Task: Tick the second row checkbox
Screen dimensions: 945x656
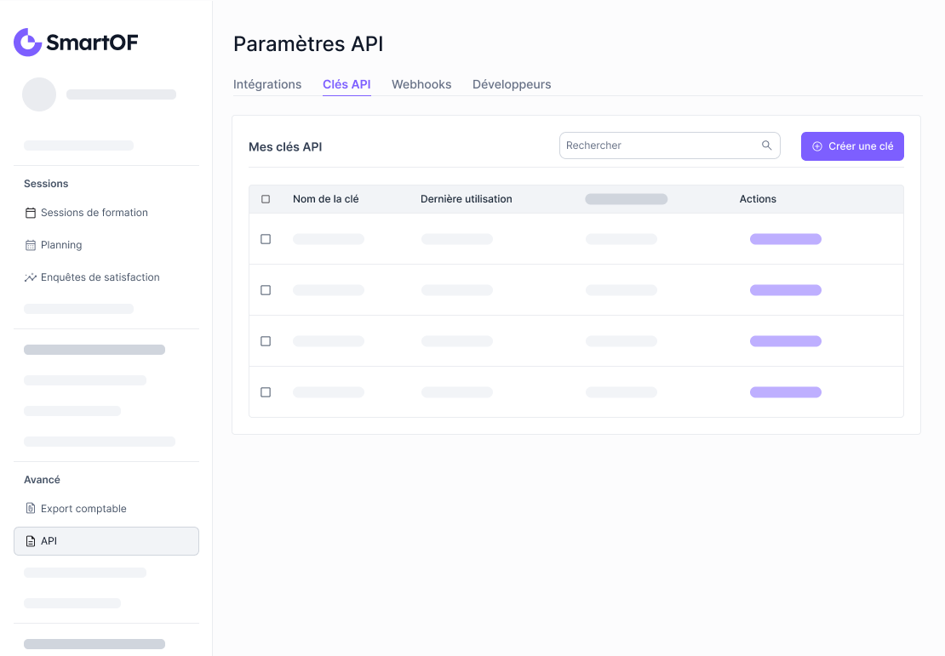Action: [x=266, y=290]
